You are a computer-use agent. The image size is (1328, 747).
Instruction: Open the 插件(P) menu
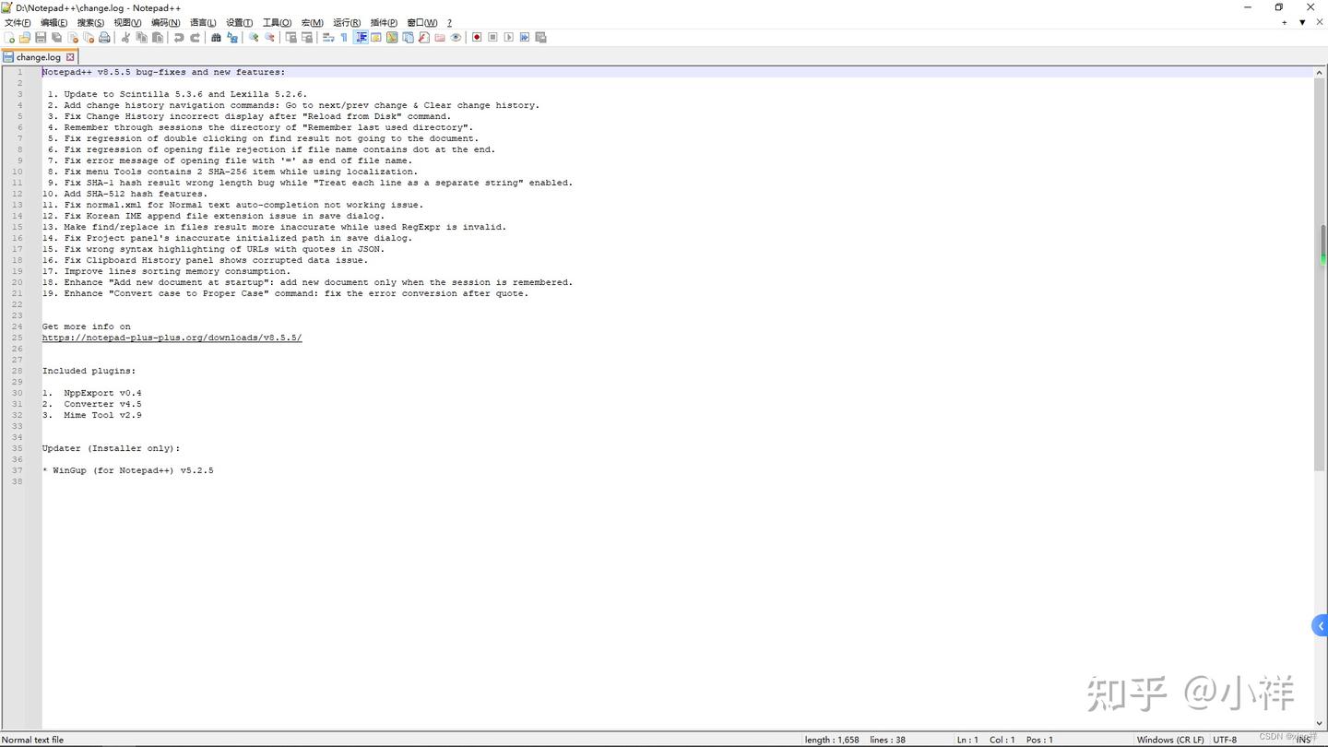tap(384, 23)
